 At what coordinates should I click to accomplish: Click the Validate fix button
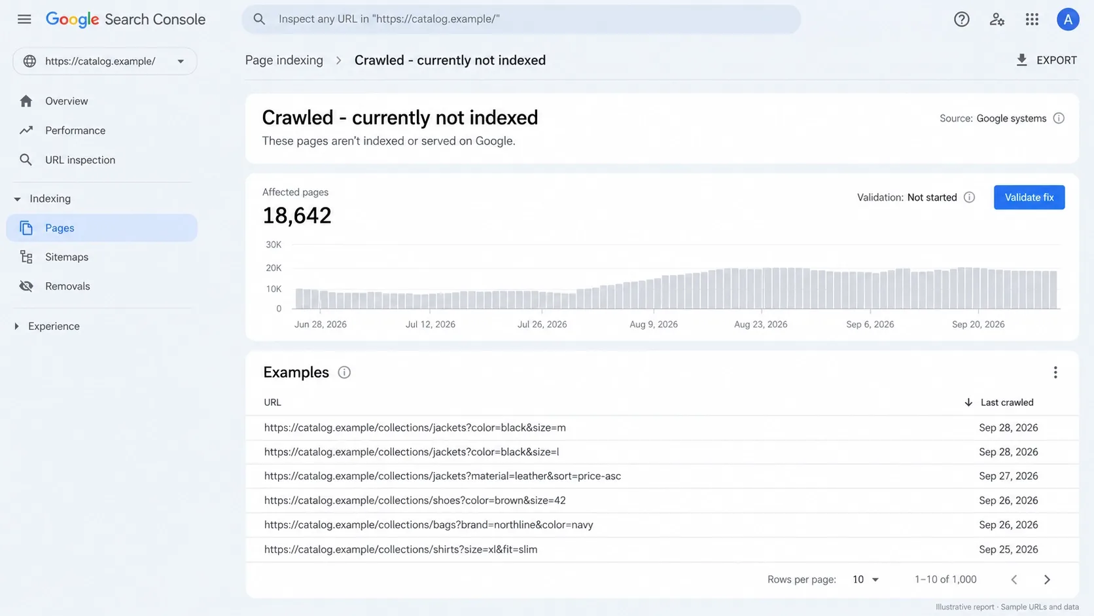pos(1029,197)
